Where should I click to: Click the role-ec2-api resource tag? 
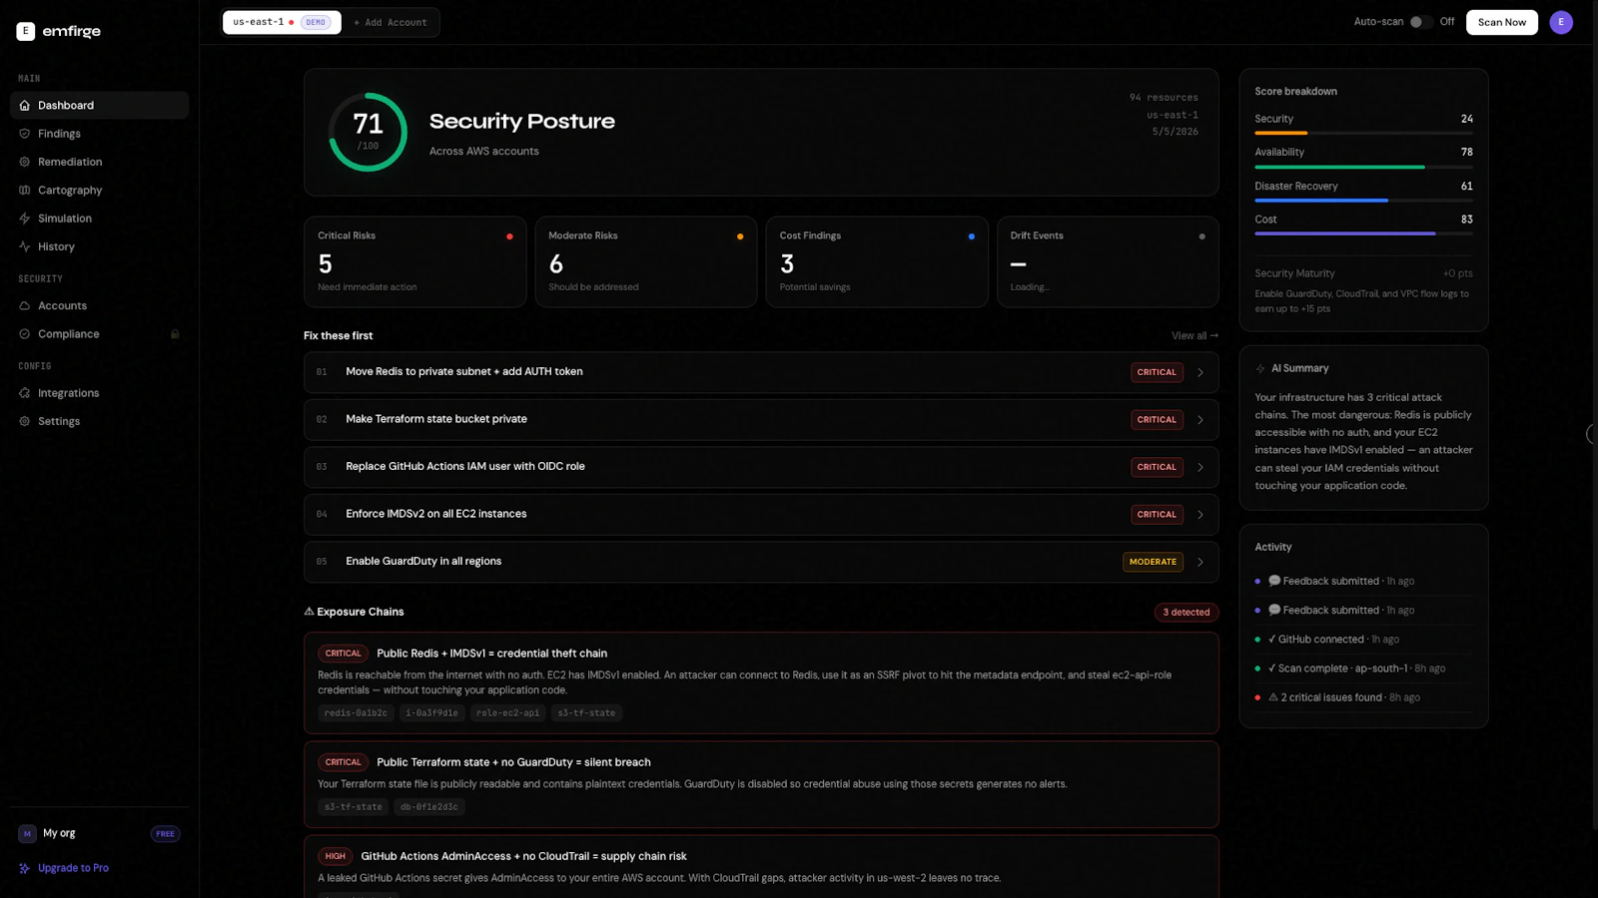[x=507, y=713]
